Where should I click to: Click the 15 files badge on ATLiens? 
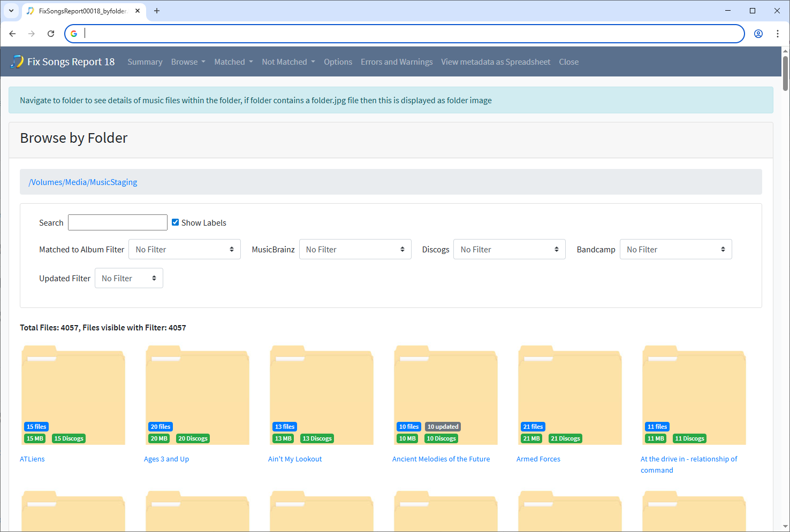36,427
